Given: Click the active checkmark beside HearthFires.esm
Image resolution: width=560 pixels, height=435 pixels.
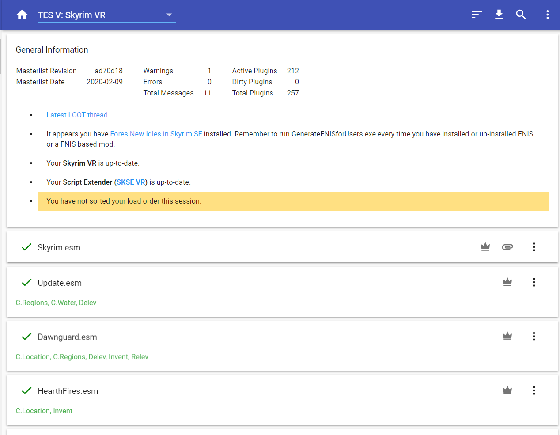Looking at the screenshot, I should tap(26, 390).
